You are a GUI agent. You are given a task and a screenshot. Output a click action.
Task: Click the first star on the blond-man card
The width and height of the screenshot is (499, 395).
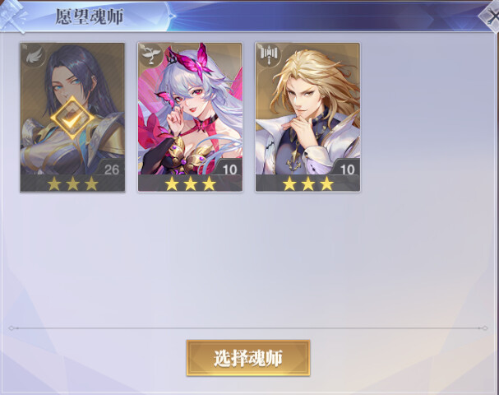click(x=289, y=184)
